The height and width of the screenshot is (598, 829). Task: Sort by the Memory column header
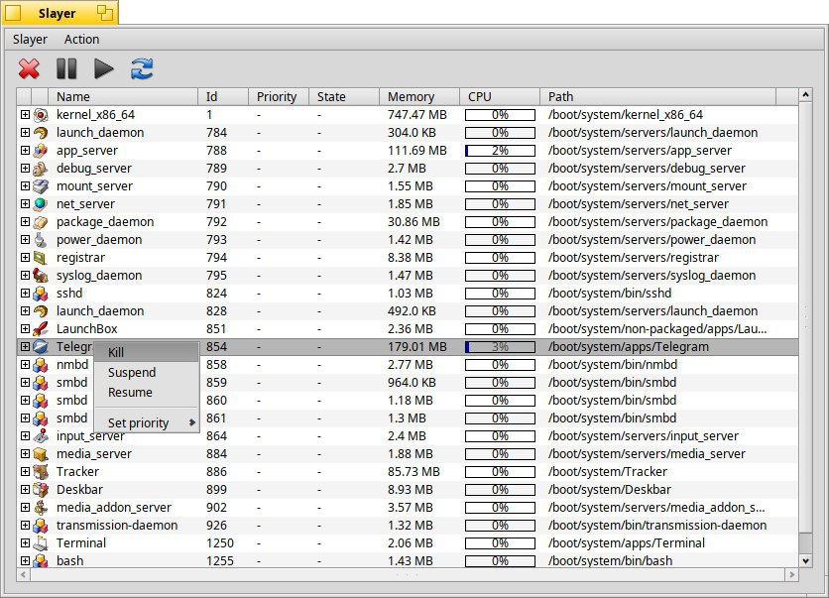419,97
